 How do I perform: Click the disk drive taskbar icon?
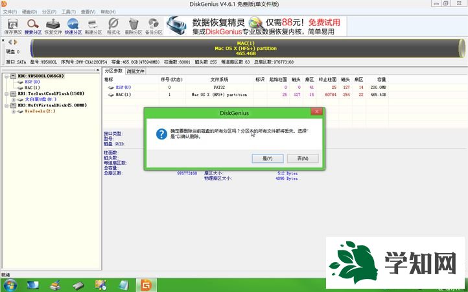78,286
